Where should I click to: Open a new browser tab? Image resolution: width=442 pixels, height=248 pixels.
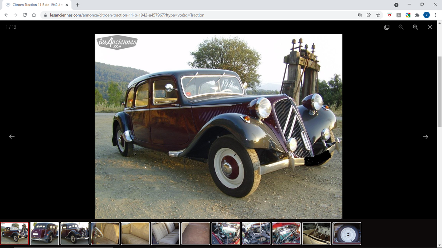coord(77,5)
